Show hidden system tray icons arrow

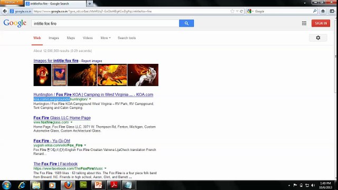(289, 185)
